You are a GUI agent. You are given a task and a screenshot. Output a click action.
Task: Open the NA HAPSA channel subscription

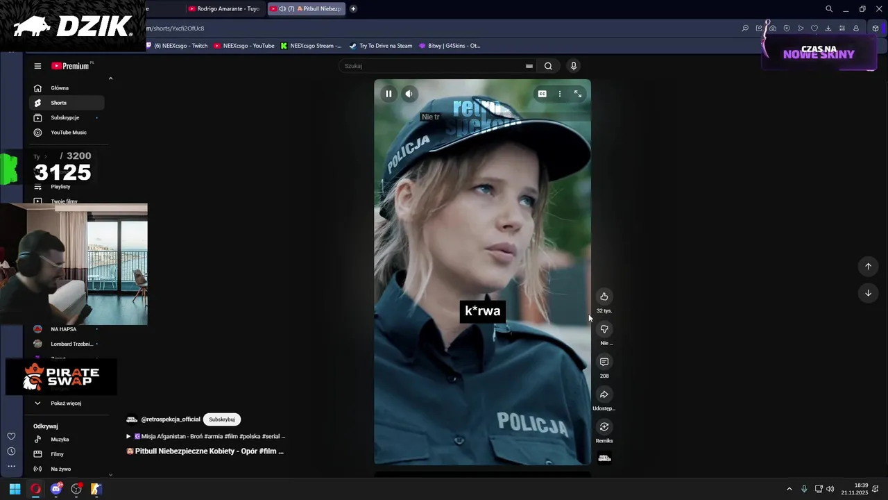tap(67, 329)
